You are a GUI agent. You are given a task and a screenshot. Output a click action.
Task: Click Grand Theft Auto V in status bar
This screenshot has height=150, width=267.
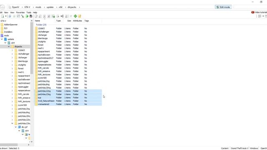click(x=239, y=148)
